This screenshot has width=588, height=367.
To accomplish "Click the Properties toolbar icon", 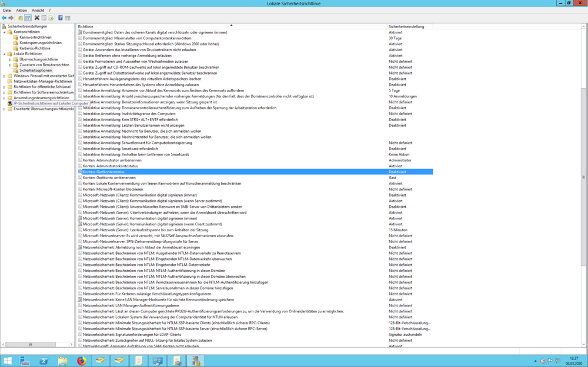I will coord(44,18).
